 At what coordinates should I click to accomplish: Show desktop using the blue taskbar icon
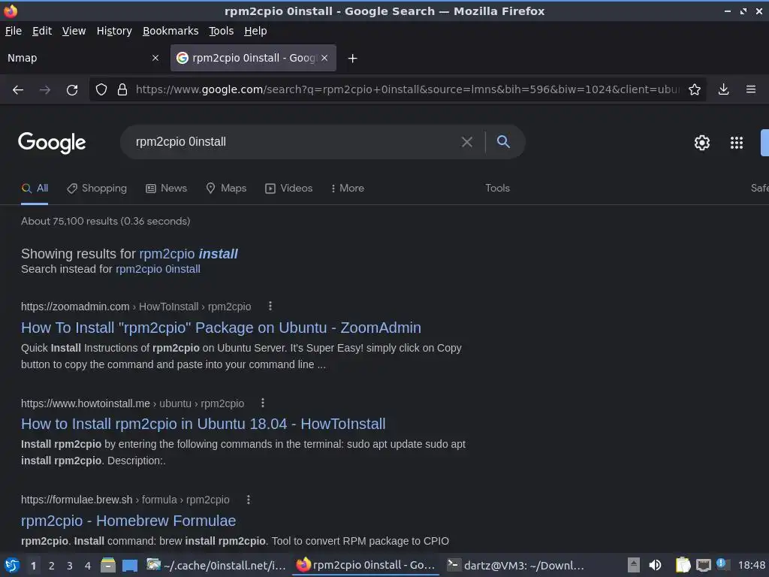tap(130, 565)
